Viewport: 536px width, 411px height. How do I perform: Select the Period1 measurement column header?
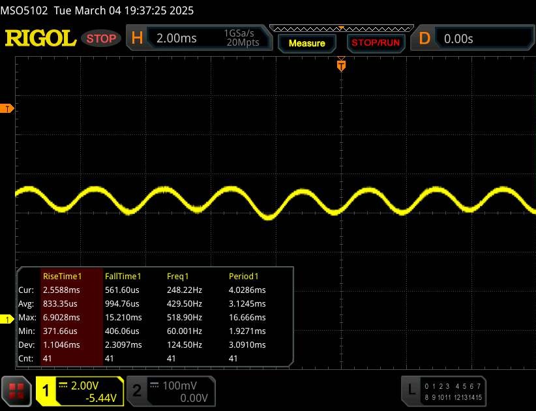pyautogui.click(x=244, y=276)
